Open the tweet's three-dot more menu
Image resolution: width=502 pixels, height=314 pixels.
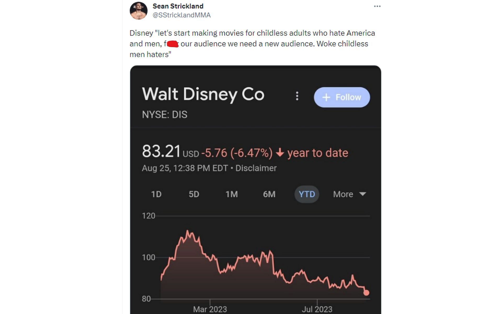point(377,6)
